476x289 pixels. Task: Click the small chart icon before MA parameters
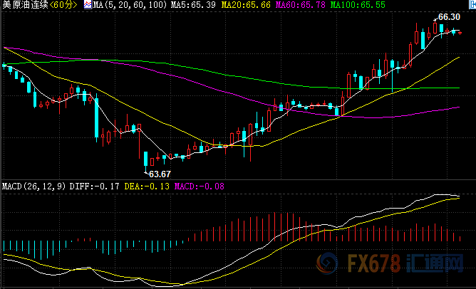point(88,6)
